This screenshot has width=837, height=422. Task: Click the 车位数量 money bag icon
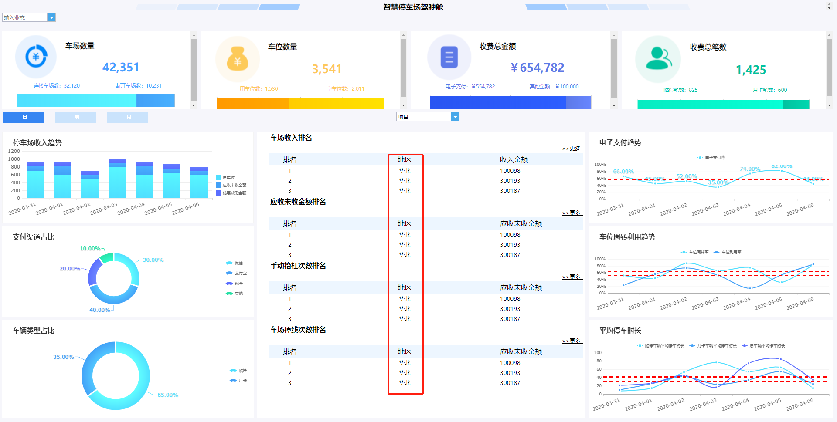pyautogui.click(x=238, y=59)
